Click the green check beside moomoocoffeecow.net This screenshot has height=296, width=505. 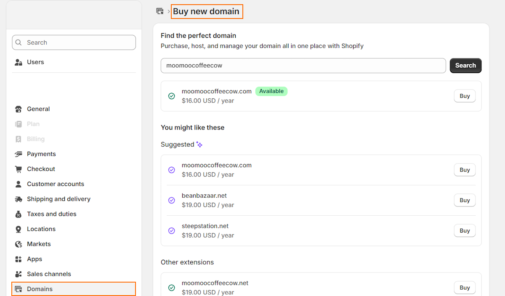coord(172,288)
